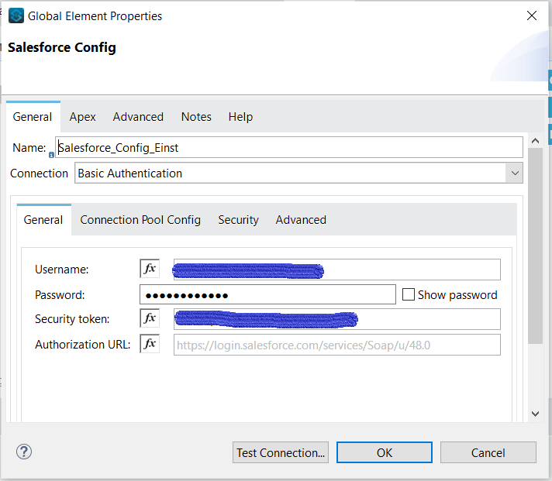Click the Cancel button
The height and width of the screenshot is (481, 552).
coord(488,452)
